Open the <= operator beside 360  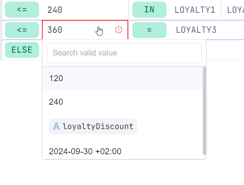click(x=22, y=30)
